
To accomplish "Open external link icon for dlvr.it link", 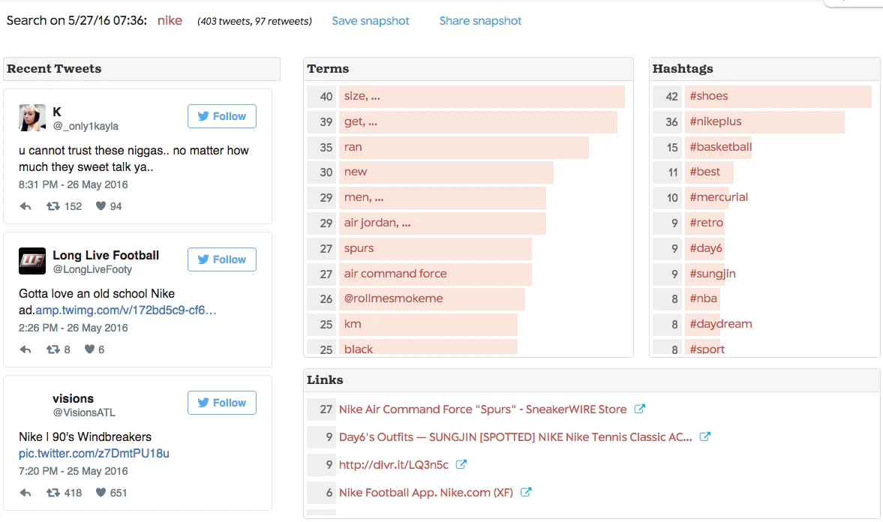I will tap(461, 464).
